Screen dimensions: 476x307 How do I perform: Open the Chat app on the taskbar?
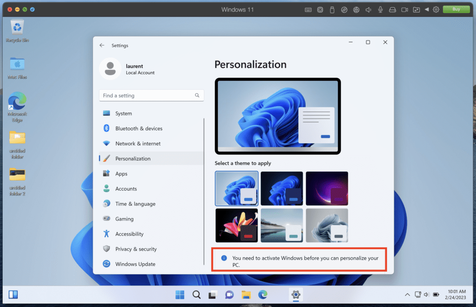pos(230,294)
